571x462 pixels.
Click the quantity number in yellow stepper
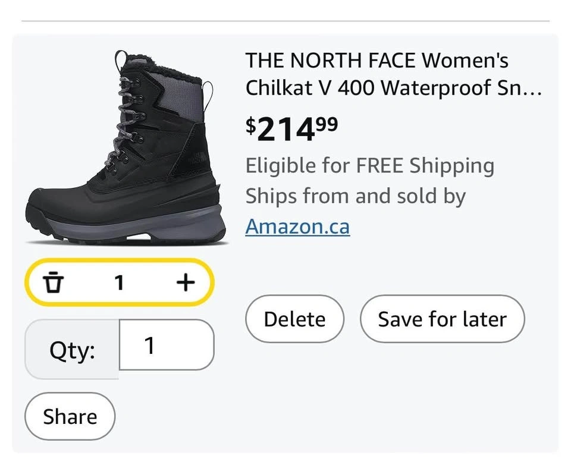point(119,282)
